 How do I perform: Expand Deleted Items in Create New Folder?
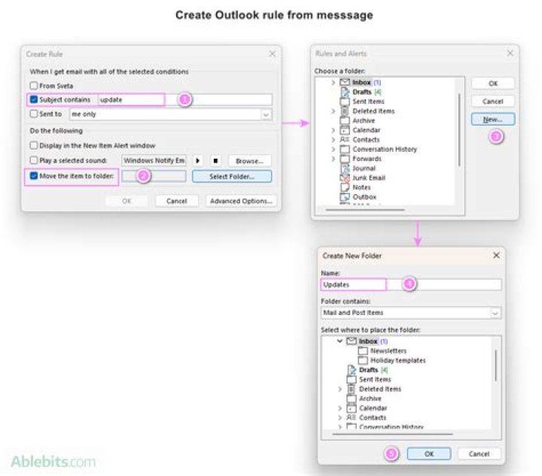(x=340, y=389)
